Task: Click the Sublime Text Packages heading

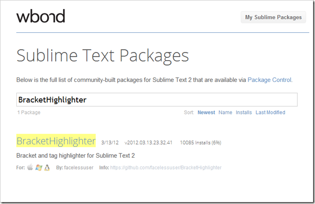Action: click(103, 56)
